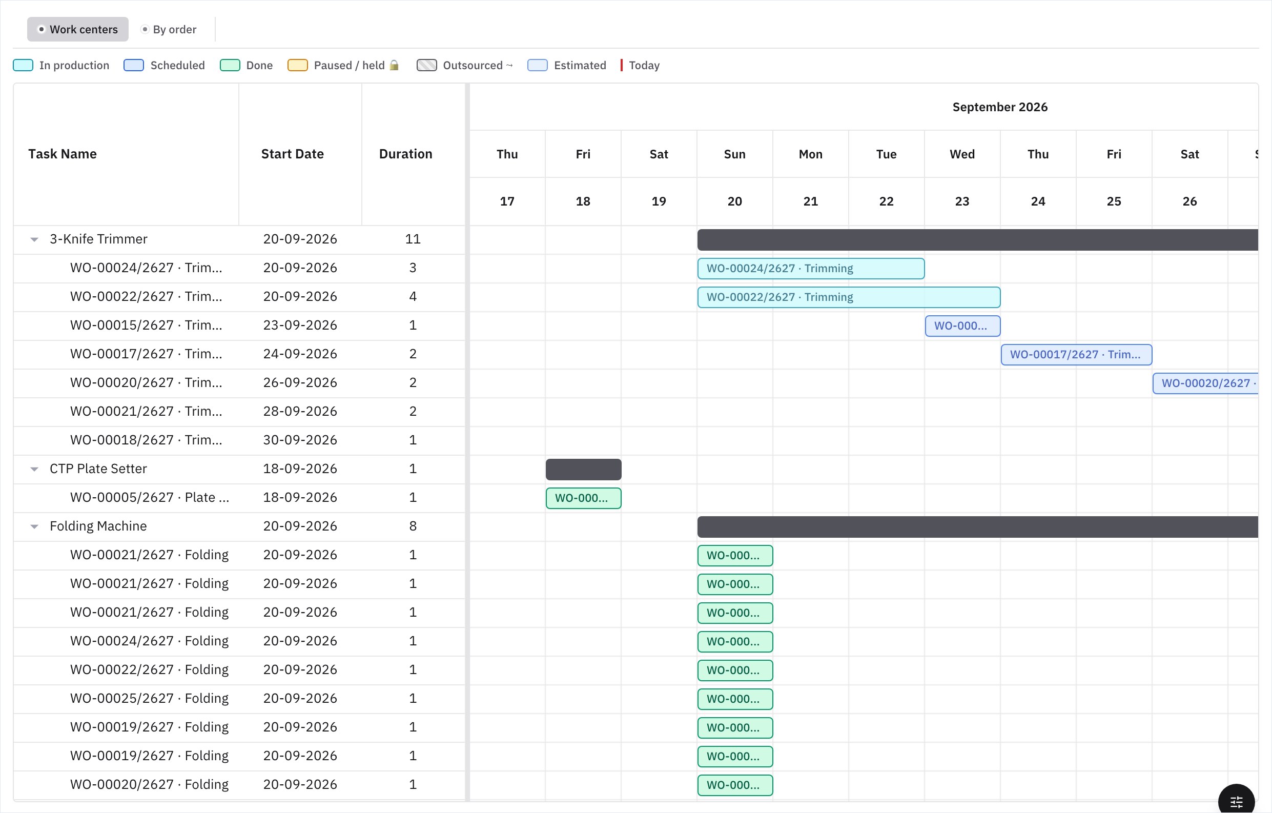Click the 3-Knife Trimmer summary bar
Image resolution: width=1272 pixels, height=813 pixels.
(978, 240)
